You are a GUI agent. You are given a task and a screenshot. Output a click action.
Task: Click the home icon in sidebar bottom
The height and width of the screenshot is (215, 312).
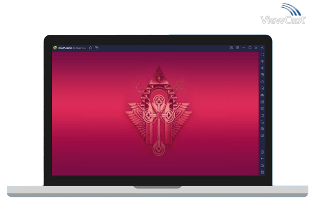262,166
